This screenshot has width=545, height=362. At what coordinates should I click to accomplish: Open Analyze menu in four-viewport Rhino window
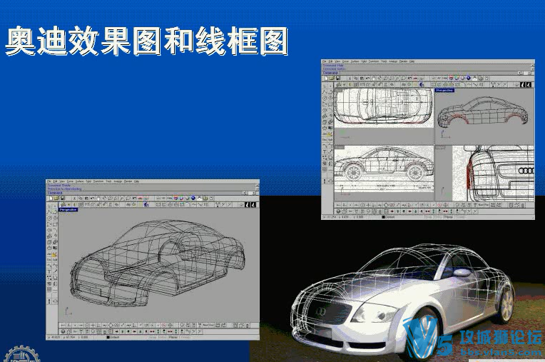(393, 61)
